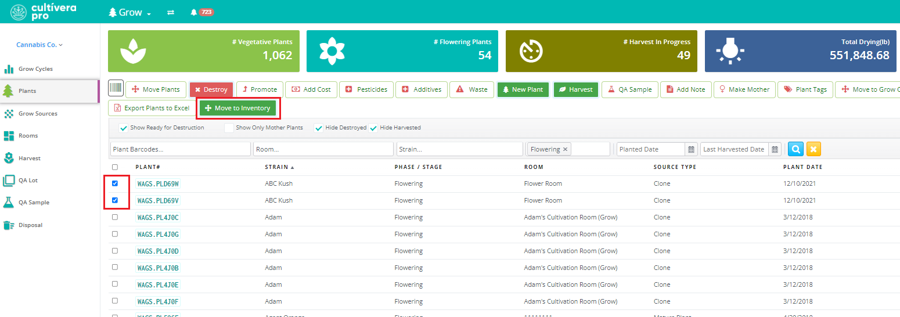Viewport: 900px width, 317px height.
Task: Click the Strain filter field
Action: pyautogui.click(x=460, y=149)
